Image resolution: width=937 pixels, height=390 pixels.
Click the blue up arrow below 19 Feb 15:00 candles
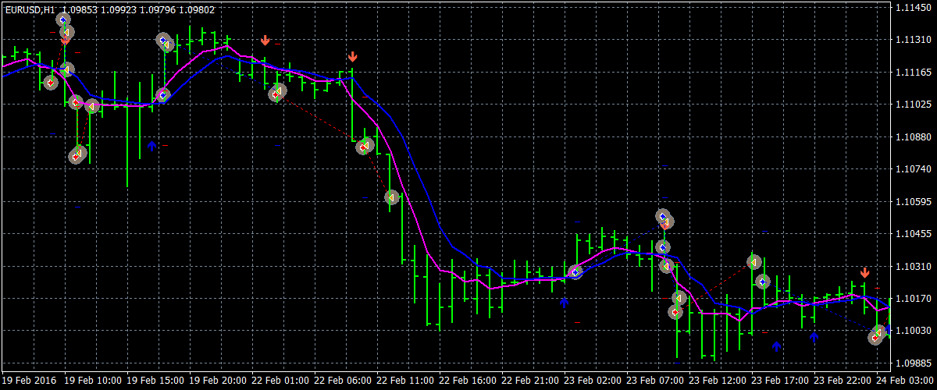(152, 145)
